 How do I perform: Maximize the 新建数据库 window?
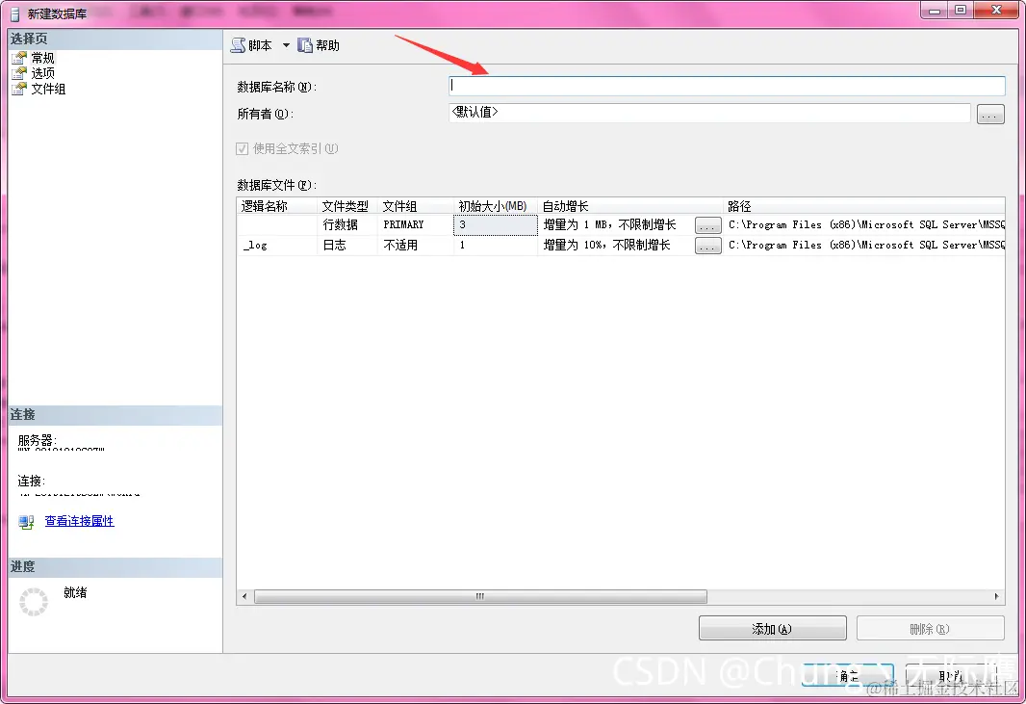(x=961, y=10)
